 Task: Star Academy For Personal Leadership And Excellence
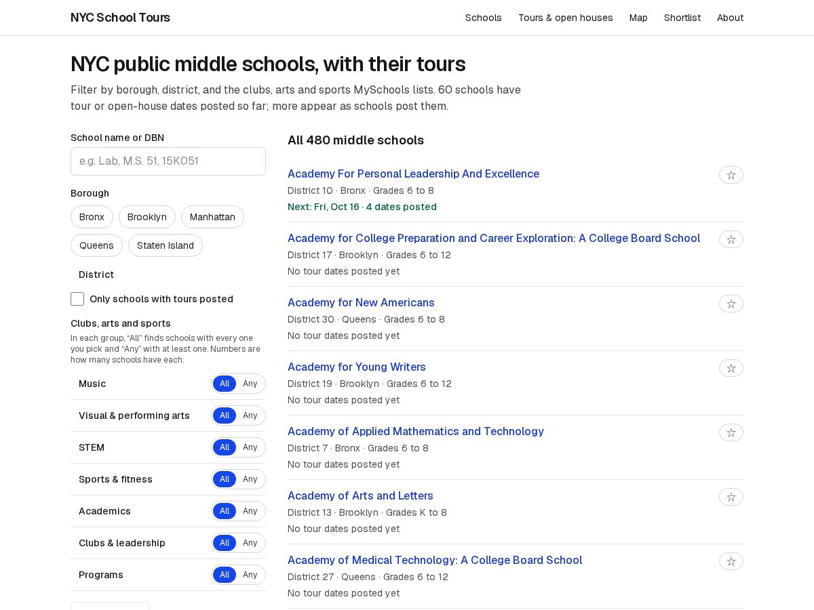(x=731, y=175)
